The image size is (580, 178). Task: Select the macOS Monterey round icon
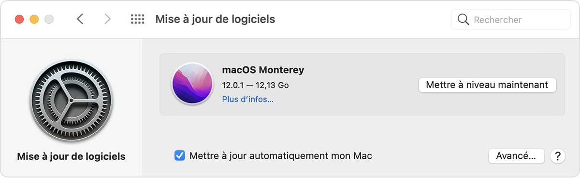pyautogui.click(x=192, y=84)
